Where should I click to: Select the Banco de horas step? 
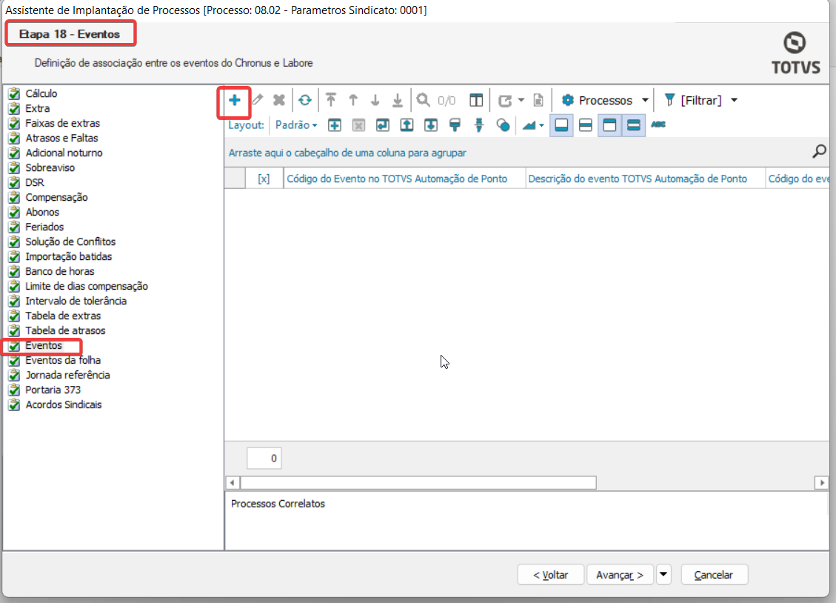click(60, 271)
